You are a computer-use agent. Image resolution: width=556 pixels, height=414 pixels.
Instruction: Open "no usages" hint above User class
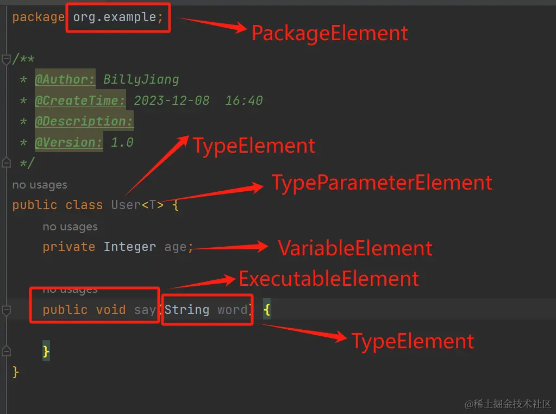point(40,185)
